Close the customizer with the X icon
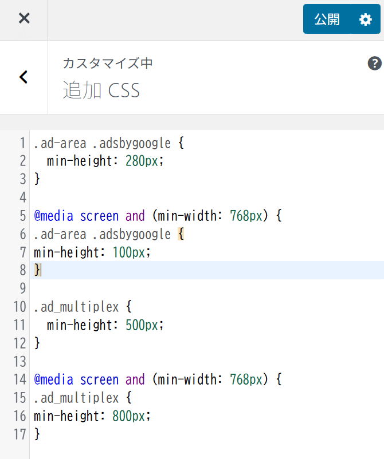384x459 pixels. click(x=23, y=18)
